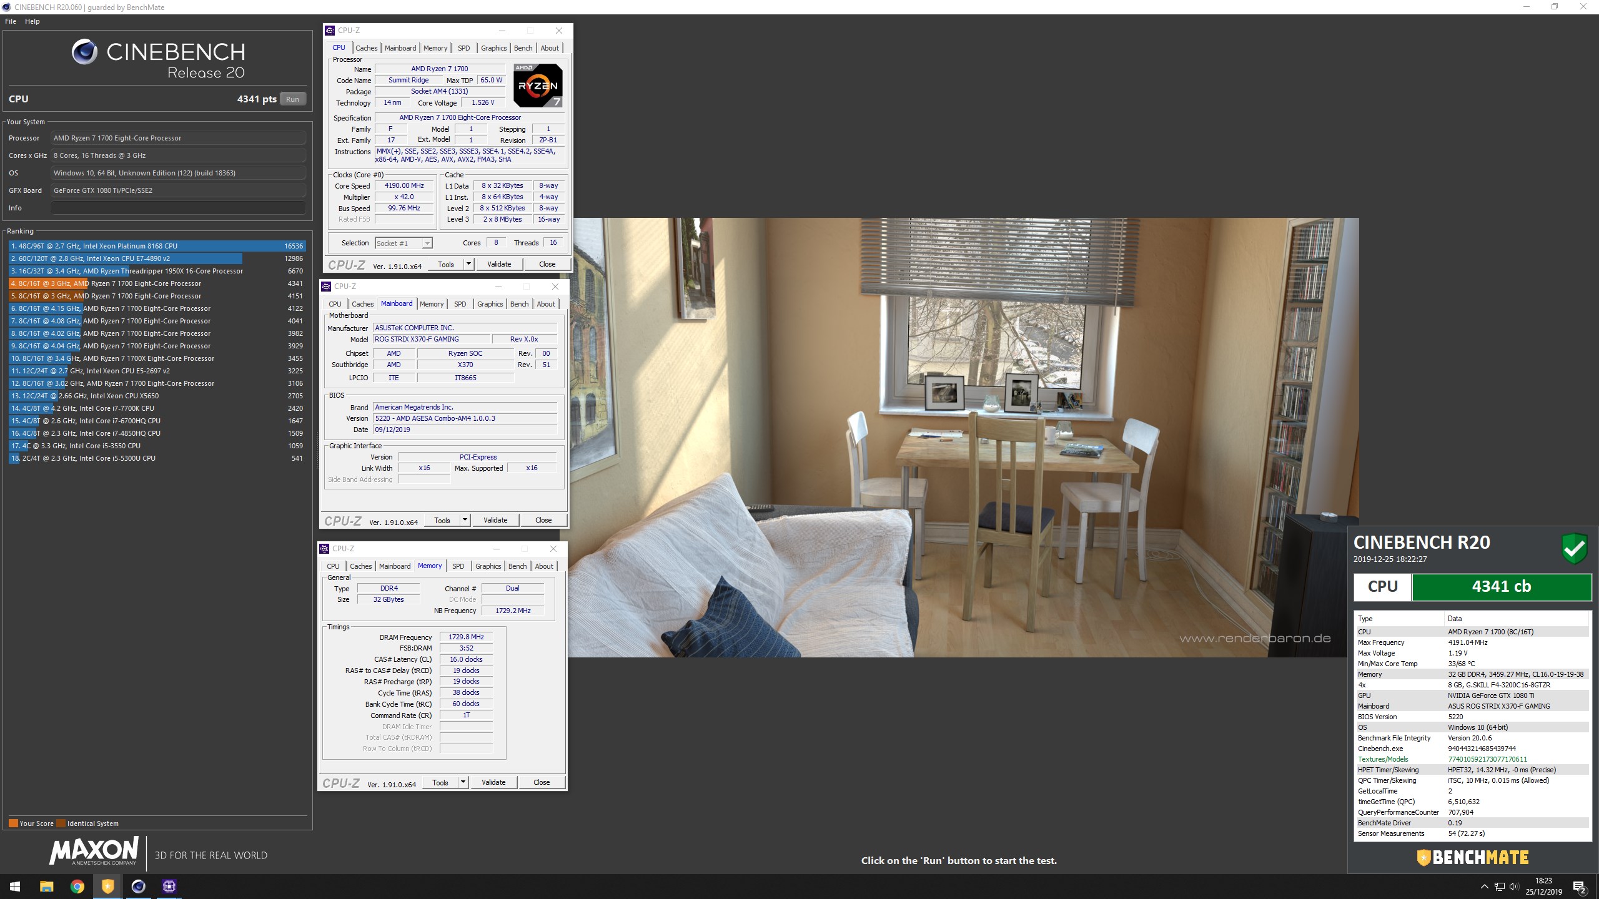Viewport: 1599px width, 899px height.
Task: Open the network tray icon
Action: pos(1499,887)
